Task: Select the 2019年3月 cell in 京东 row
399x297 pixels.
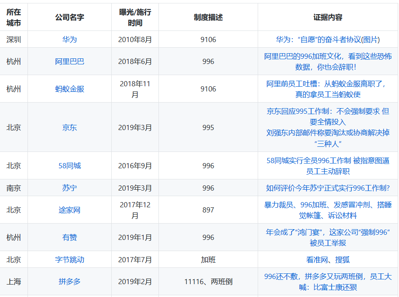Action: coord(135,127)
